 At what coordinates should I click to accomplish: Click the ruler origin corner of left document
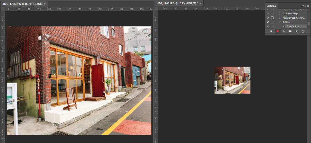3,9
